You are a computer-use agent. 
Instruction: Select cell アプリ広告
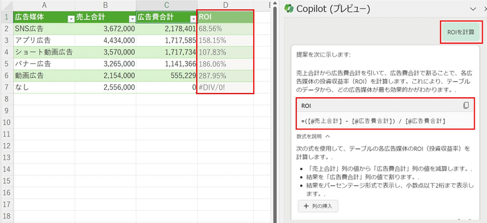pos(44,41)
